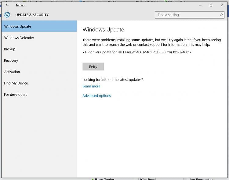Click 'Looking for info on the latest updates?' text
The width and height of the screenshot is (229, 180).
113,79
